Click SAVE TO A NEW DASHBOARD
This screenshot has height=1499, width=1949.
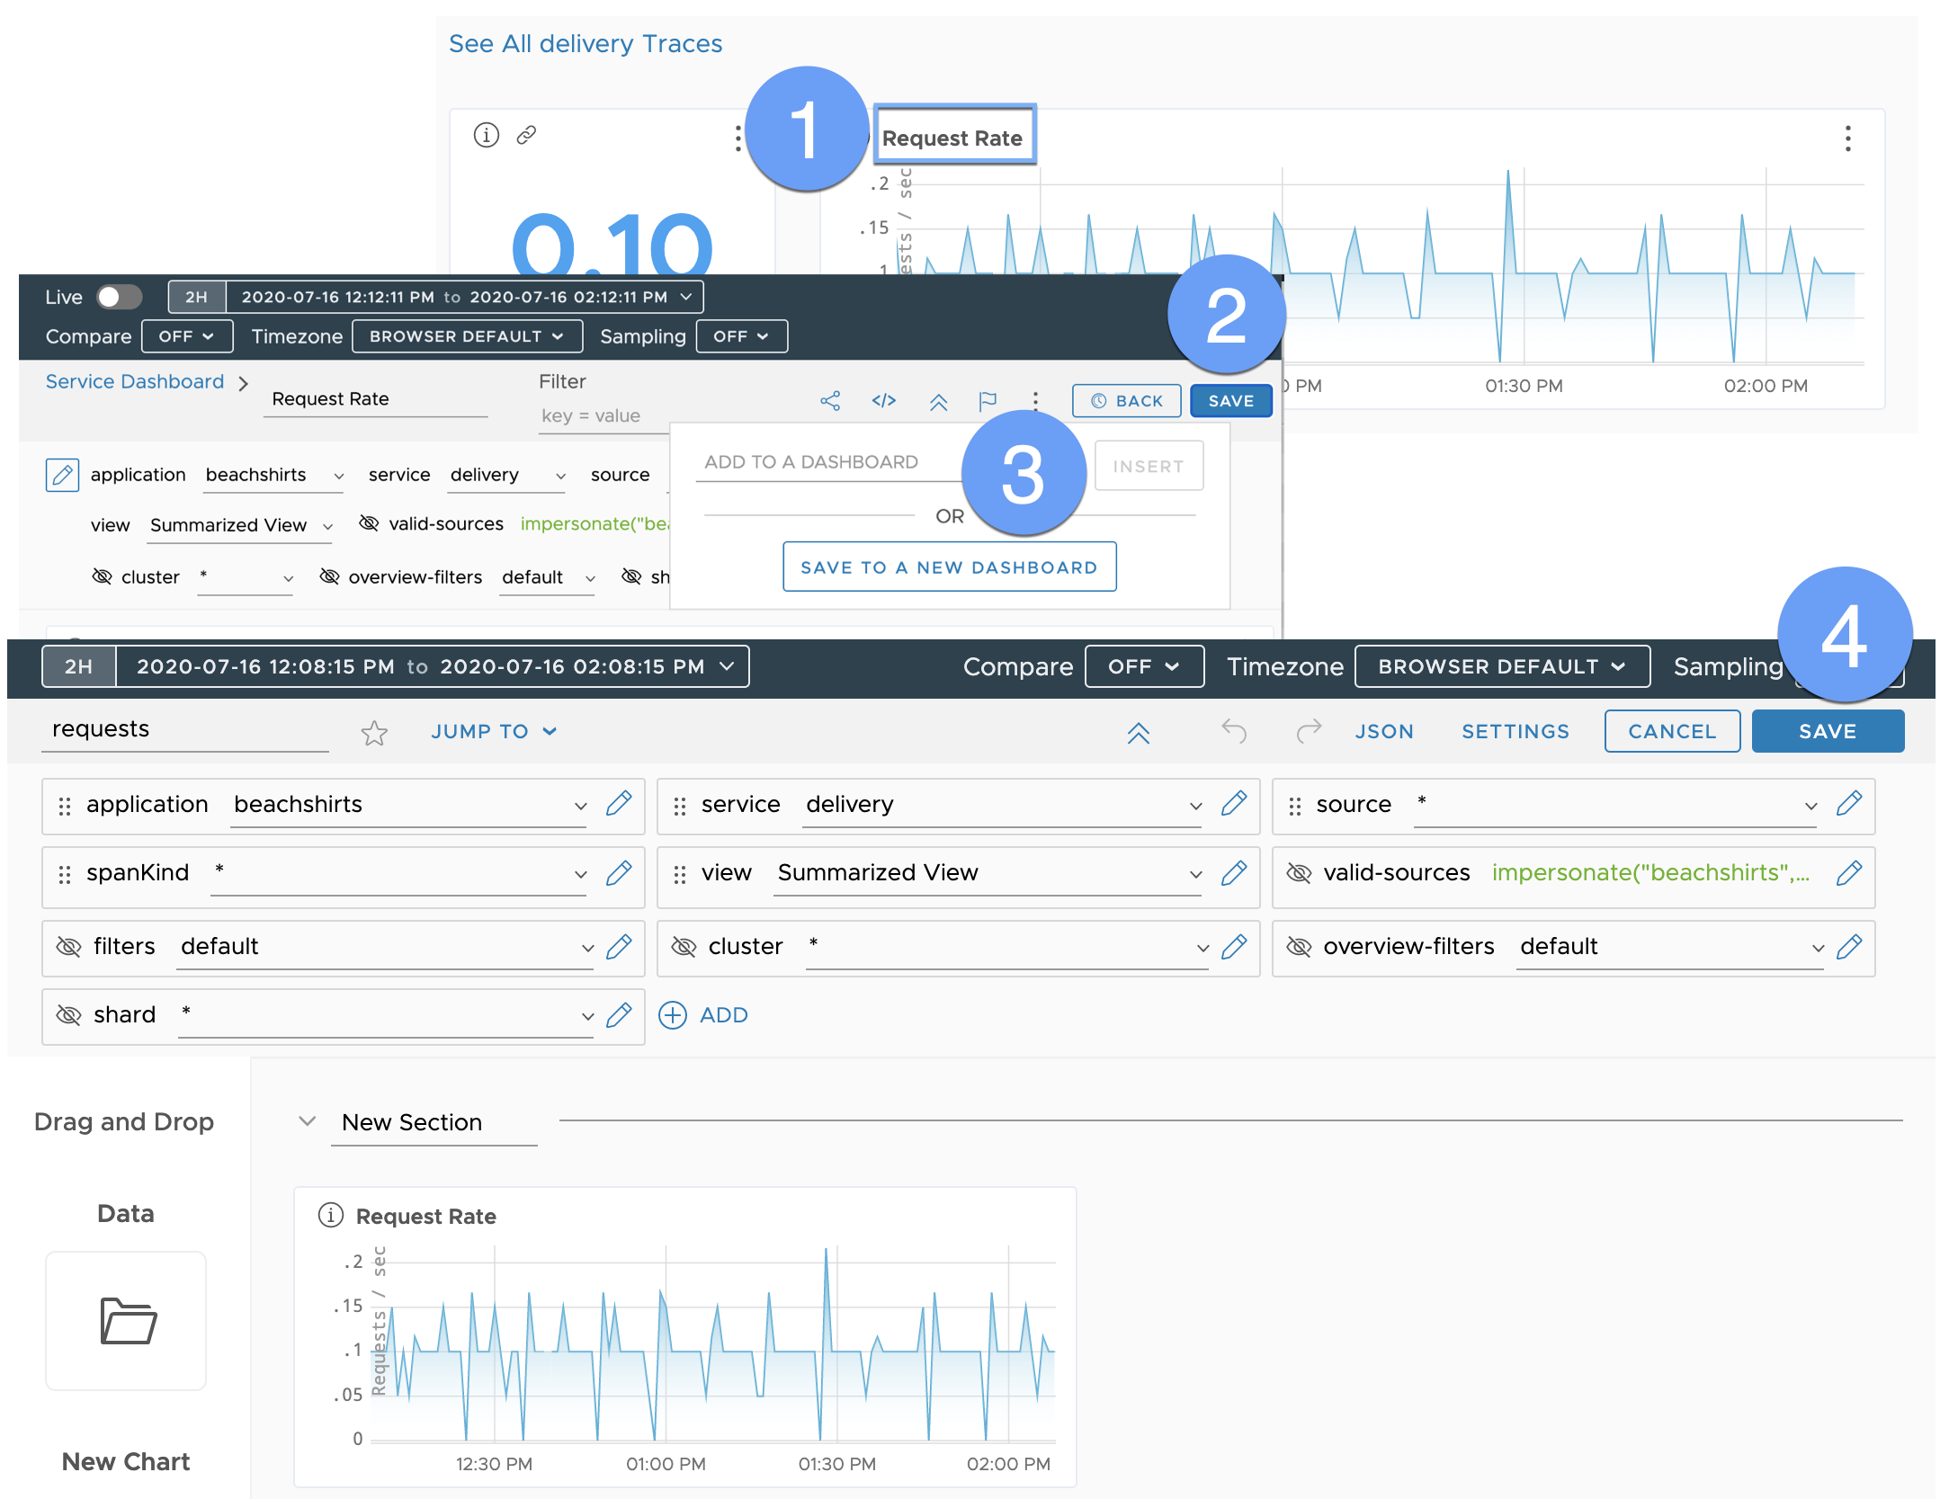pos(950,567)
